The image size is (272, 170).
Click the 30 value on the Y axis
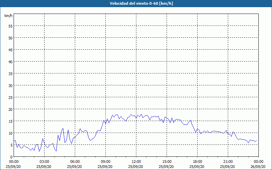pyautogui.click(x=11, y=86)
